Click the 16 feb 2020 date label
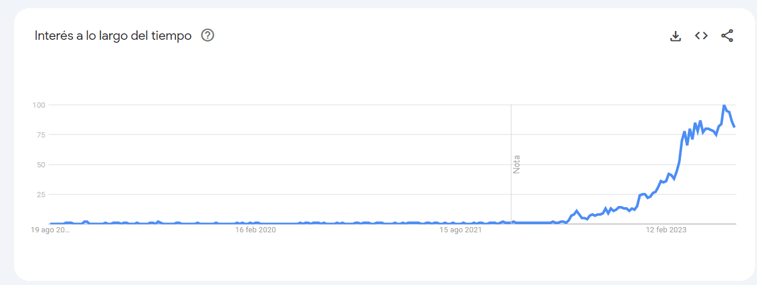 tap(255, 231)
